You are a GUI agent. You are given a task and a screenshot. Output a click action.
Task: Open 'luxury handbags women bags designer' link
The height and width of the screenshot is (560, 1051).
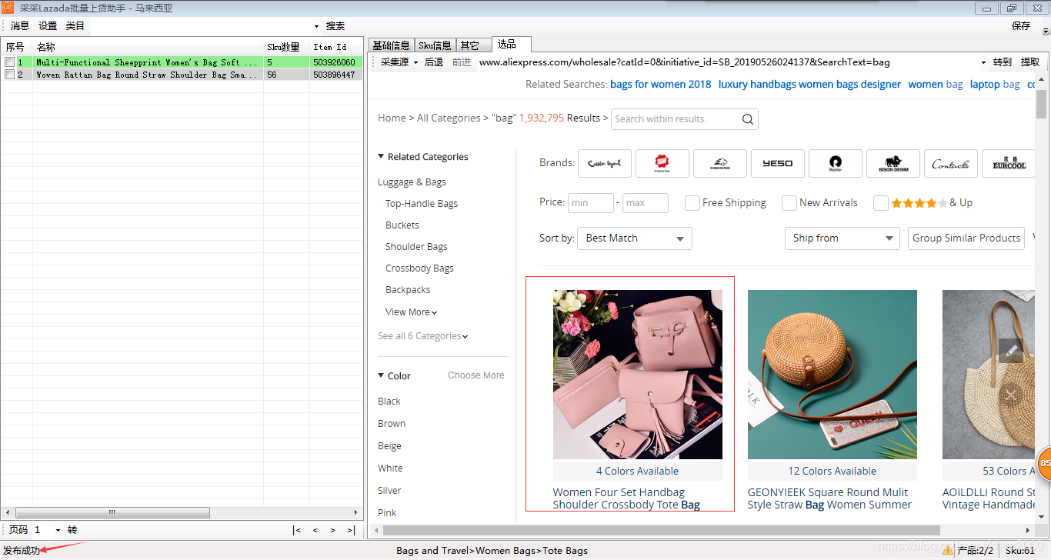[x=809, y=85]
